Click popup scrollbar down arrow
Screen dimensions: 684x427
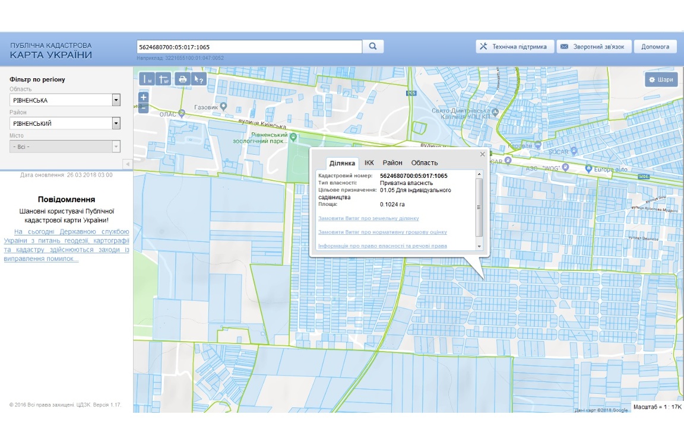(479, 246)
